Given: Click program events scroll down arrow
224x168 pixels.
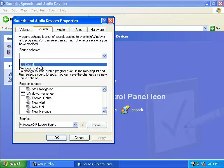Looking at the screenshot, I should [104, 111].
